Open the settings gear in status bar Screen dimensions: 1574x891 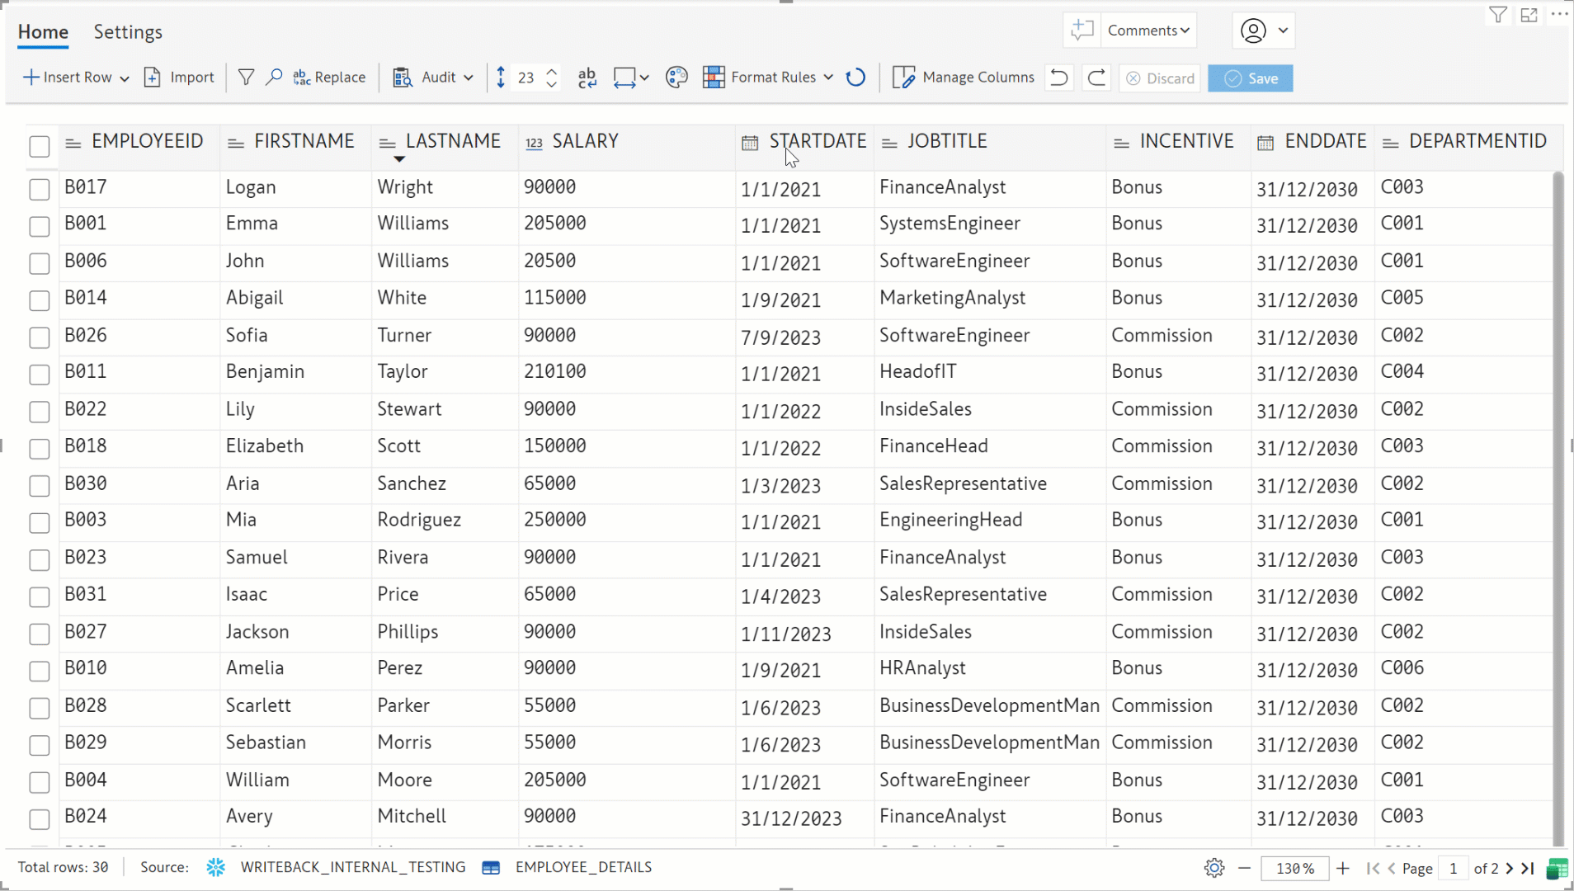coord(1213,868)
